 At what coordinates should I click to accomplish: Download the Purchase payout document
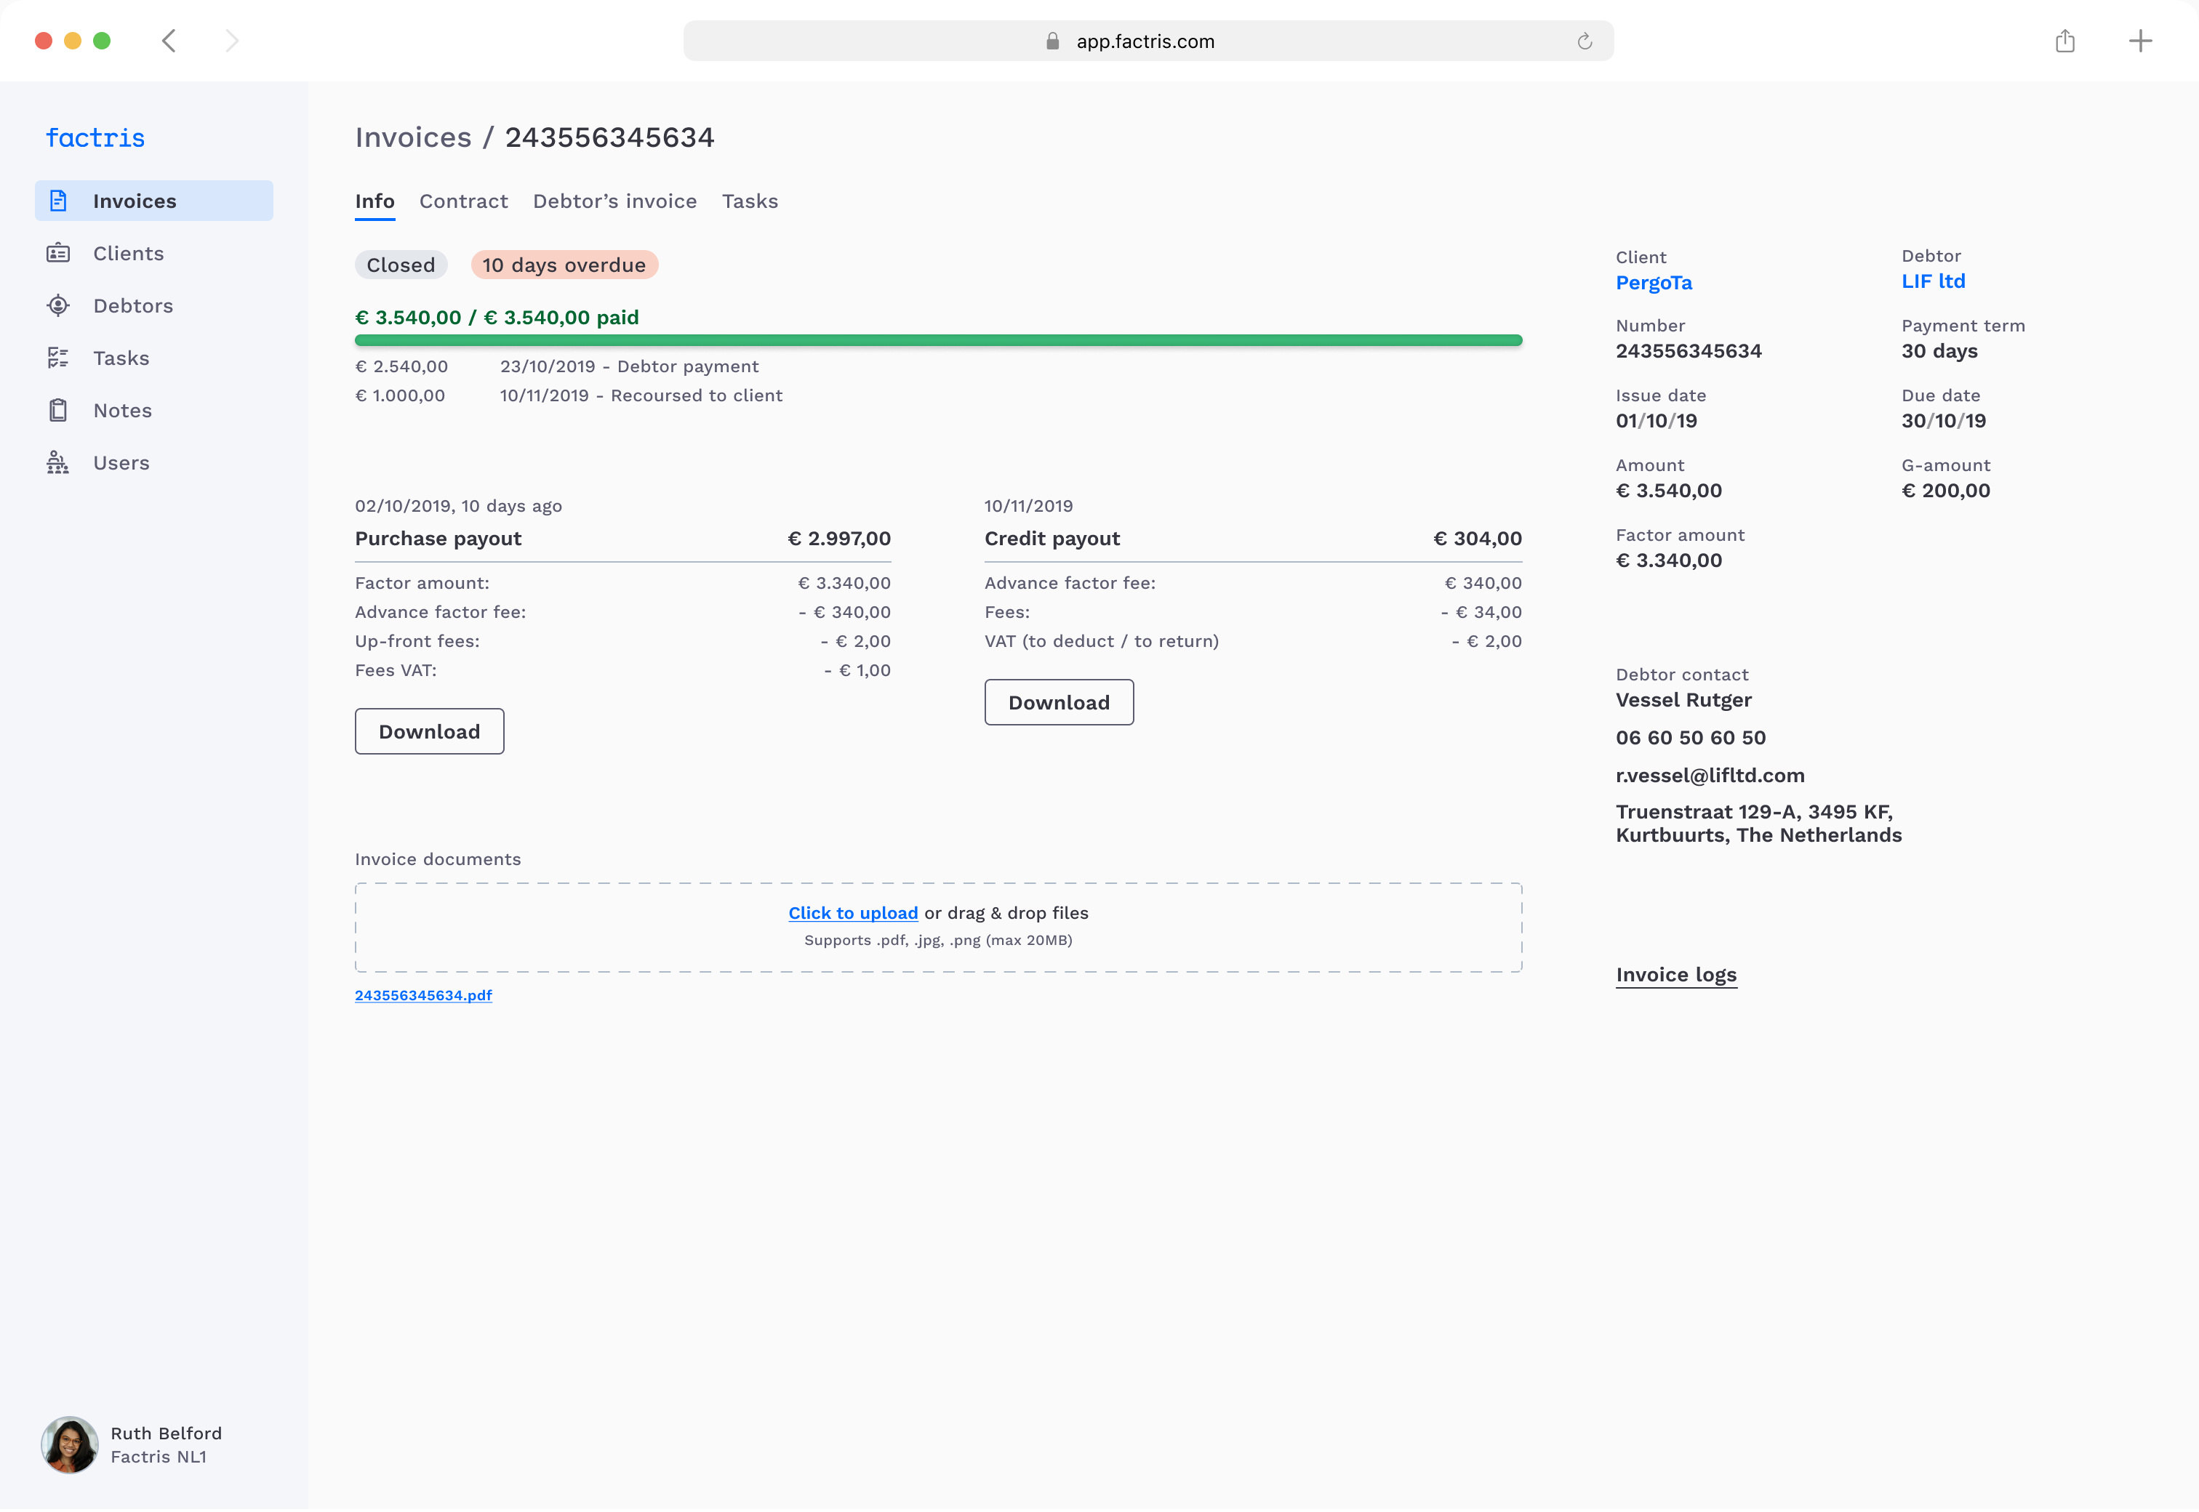pos(428,731)
